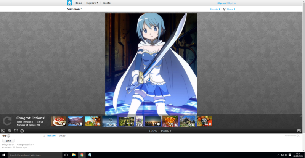Toggle fullscreen mode icon

click(x=299, y=131)
